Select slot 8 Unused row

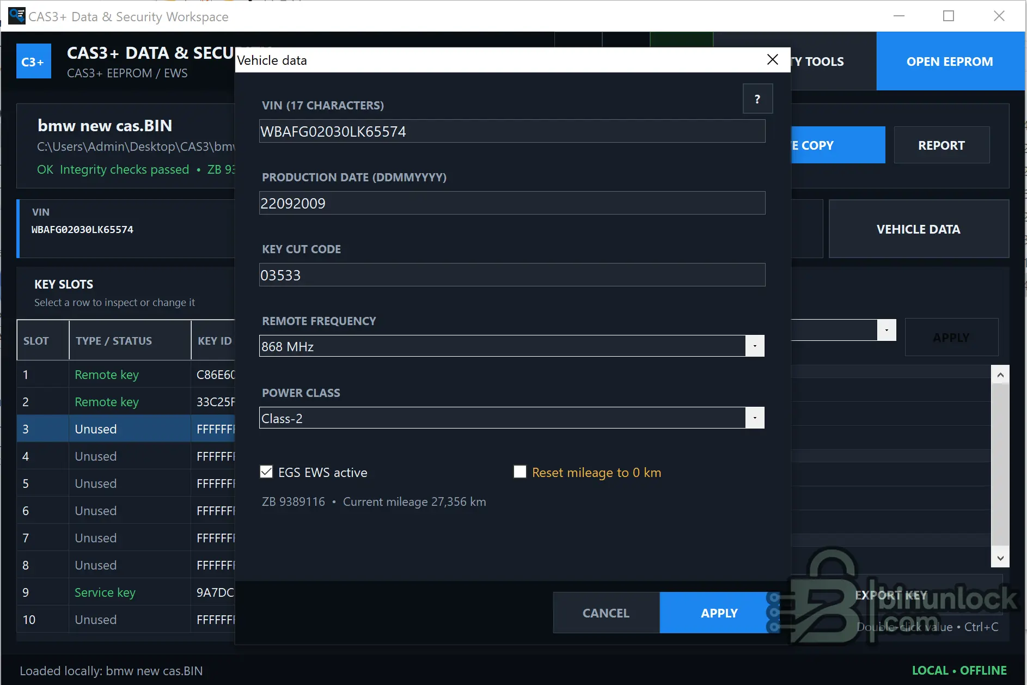[126, 565]
